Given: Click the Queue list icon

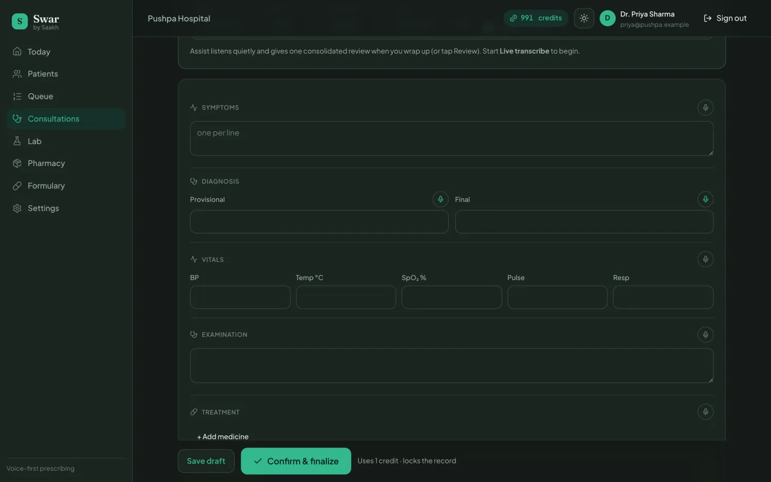Looking at the screenshot, I should (x=17, y=97).
